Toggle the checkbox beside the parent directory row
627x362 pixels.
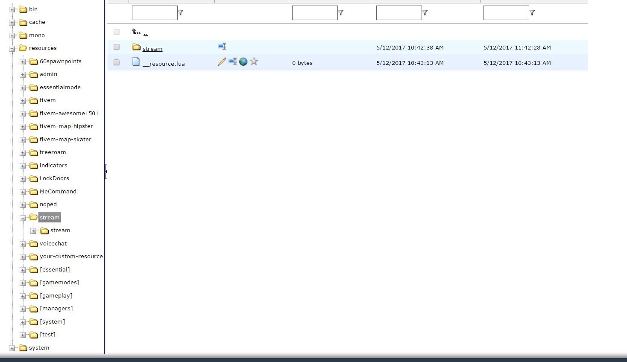coord(117,32)
